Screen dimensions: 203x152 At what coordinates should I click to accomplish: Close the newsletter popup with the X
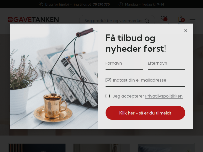(186, 30)
